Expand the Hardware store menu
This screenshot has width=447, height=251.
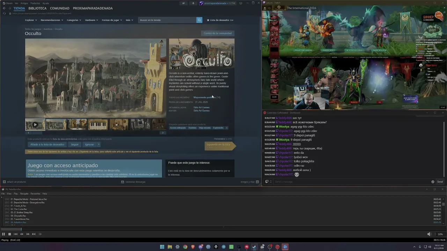coord(91,20)
